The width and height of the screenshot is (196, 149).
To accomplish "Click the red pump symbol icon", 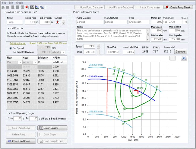I will 57,22.
